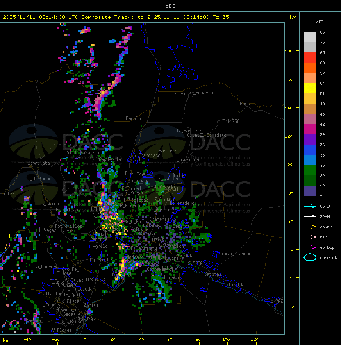Click the 'Agrelo' map label
341x345 pixels.
pyautogui.click(x=100, y=246)
